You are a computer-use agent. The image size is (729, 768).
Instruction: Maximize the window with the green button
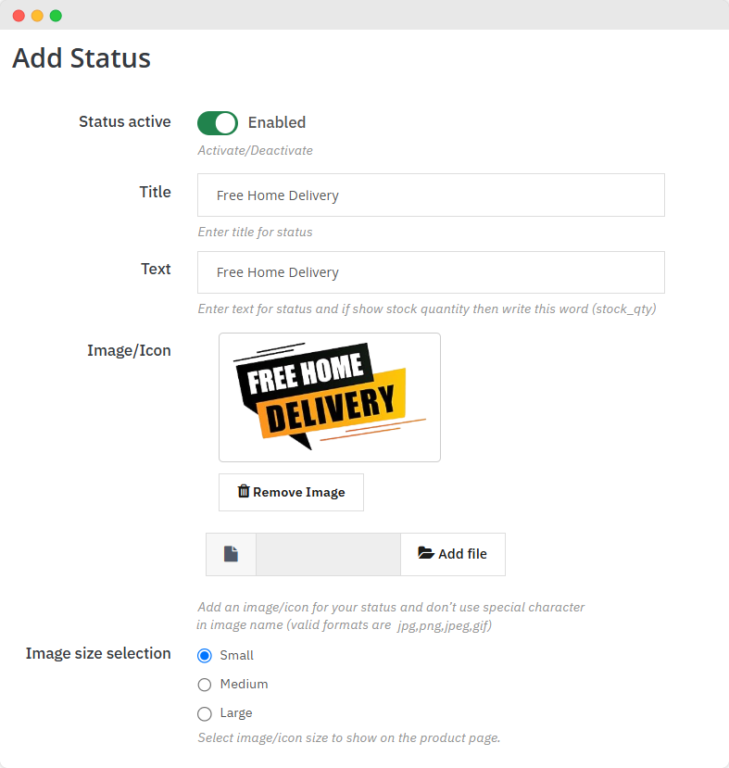click(x=56, y=16)
